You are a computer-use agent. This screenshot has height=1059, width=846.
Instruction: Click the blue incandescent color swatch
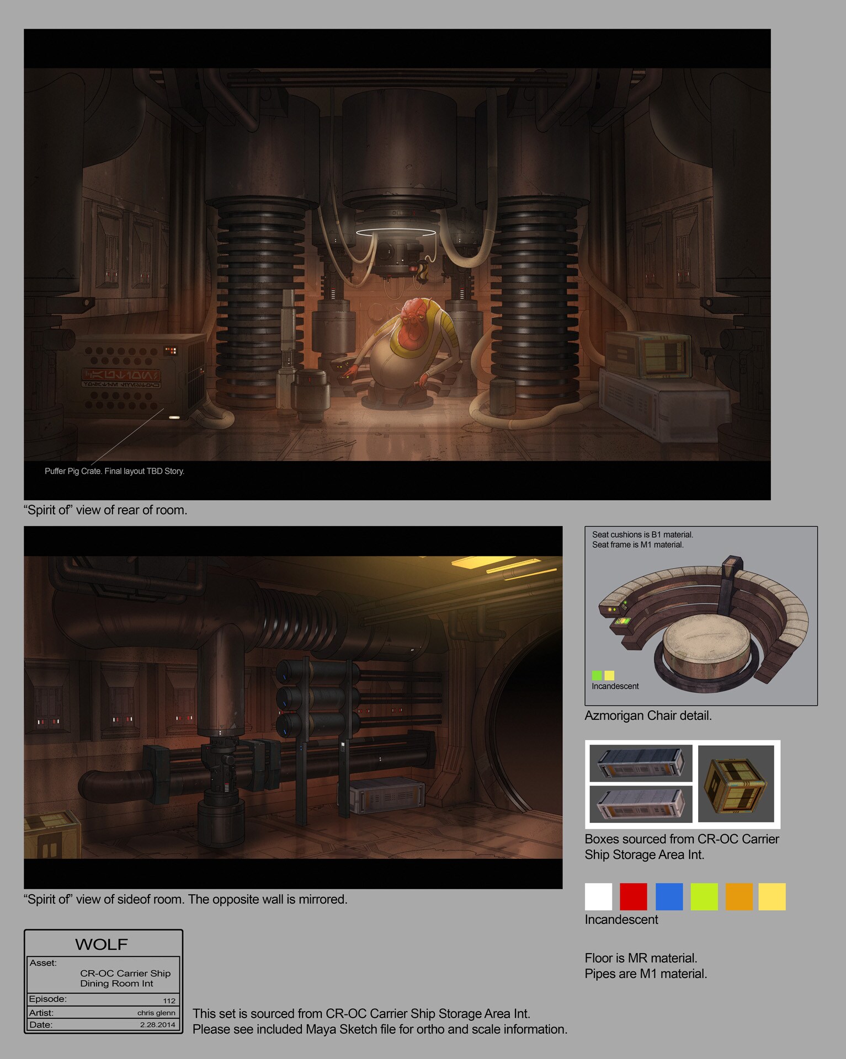point(669,896)
